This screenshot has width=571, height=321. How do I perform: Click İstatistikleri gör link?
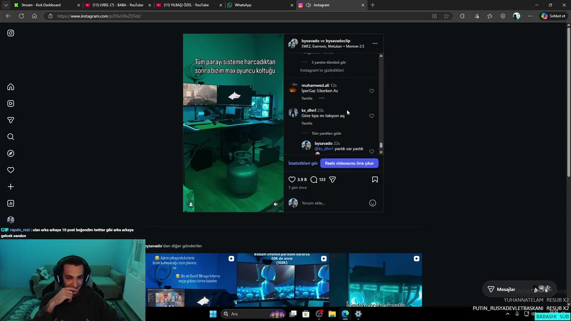(303, 163)
